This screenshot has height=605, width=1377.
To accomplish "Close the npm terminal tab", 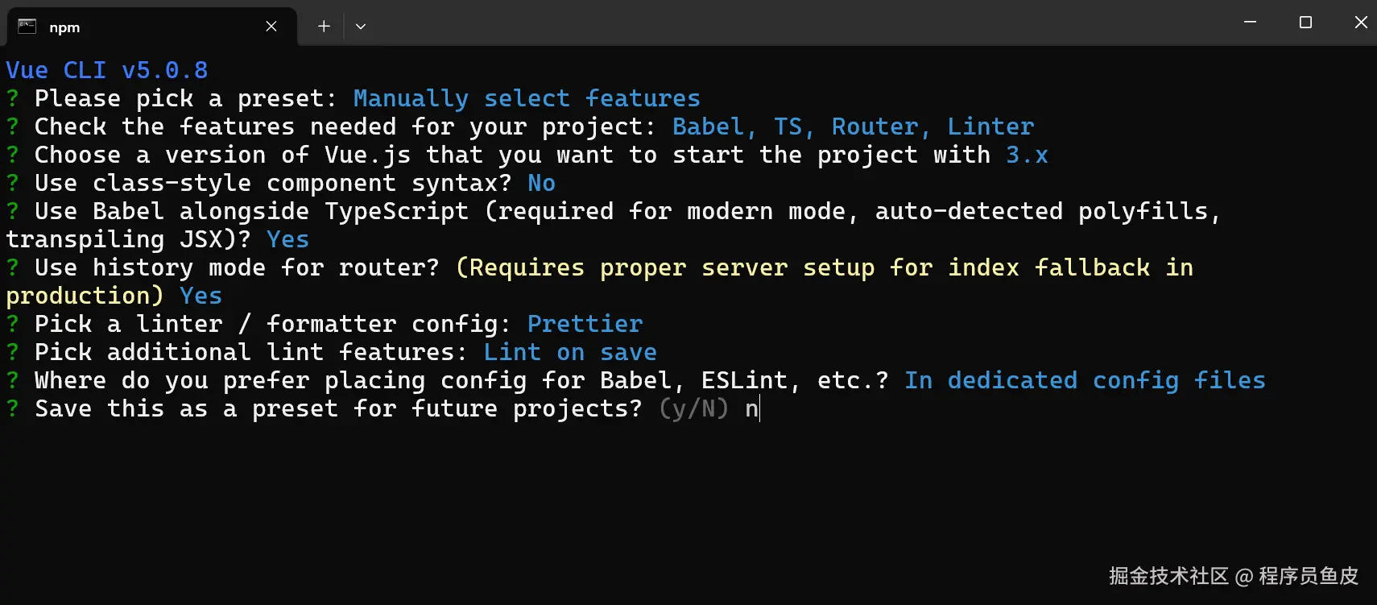I will coord(271,27).
